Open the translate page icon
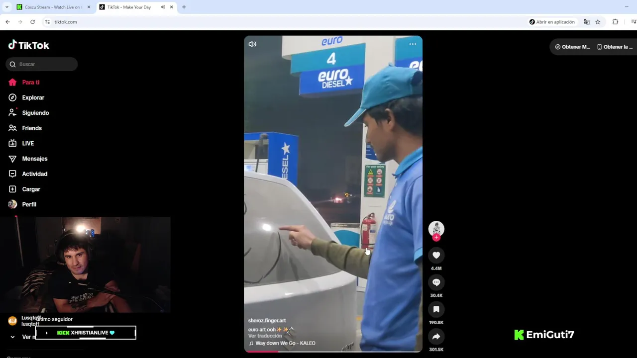The width and height of the screenshot is (637, 358). tap(586, 22)
